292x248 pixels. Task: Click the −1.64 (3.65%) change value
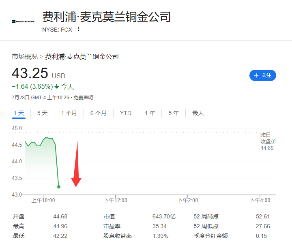pos(32,86)
